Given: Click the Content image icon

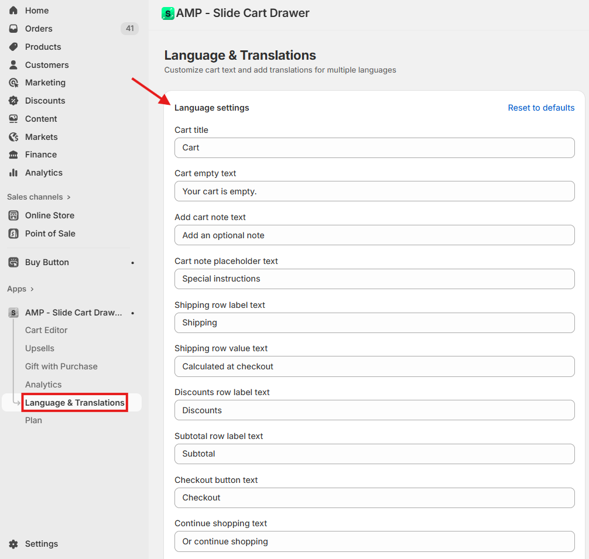Looking at the screenshot, I should [x=13, y=119].
